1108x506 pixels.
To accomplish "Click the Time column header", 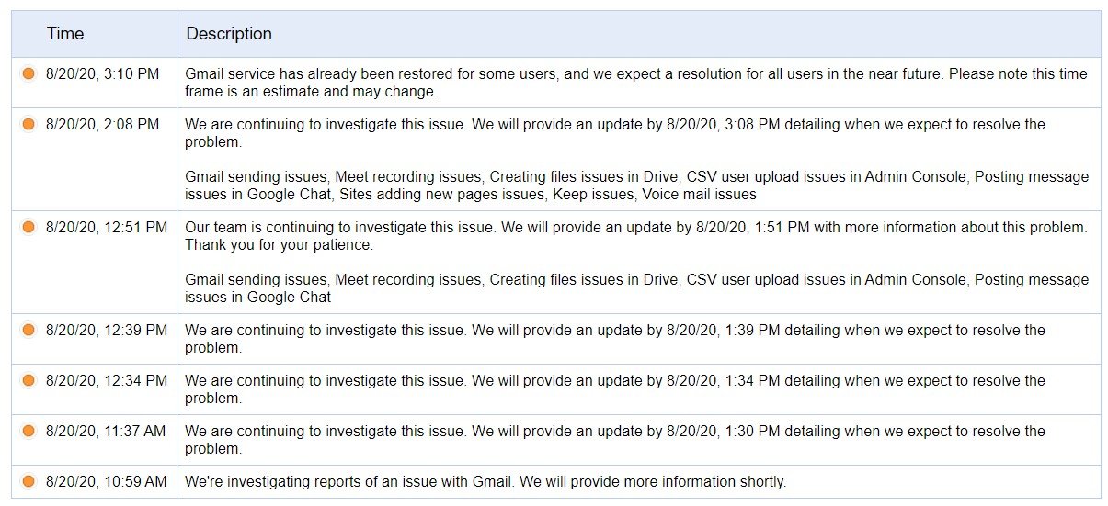I will click(x=65, y=34).
